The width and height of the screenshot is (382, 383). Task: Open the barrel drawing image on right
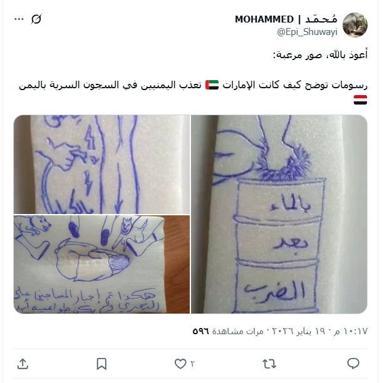[279, 214]
